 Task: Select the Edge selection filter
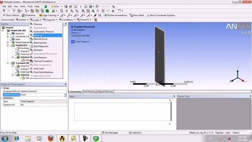tap(37, 11)
